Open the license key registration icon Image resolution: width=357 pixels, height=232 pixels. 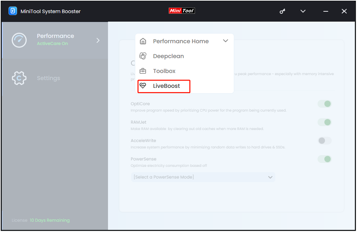tap(282, 11)
